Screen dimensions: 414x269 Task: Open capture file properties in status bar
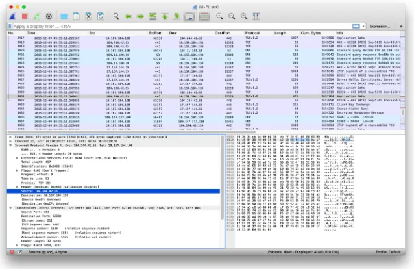[20, 252]
